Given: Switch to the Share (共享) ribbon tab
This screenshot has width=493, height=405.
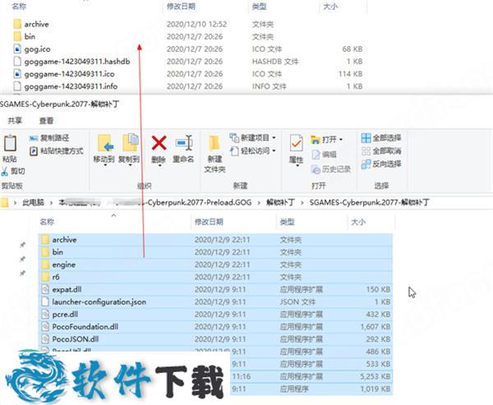Looking at the screenshot, I should click(15, 121).
